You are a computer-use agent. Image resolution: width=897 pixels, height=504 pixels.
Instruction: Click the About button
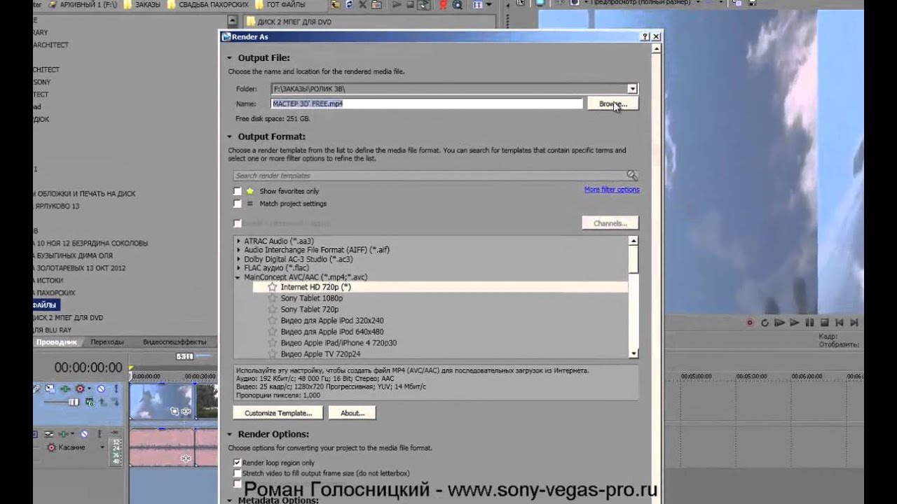pos(352,413)
